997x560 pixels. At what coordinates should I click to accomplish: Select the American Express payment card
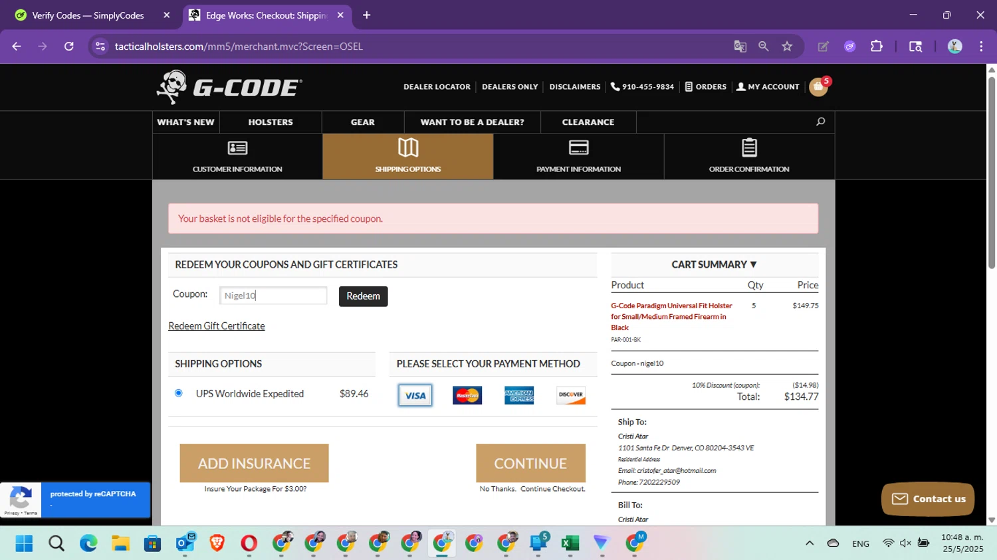[519, 395]
